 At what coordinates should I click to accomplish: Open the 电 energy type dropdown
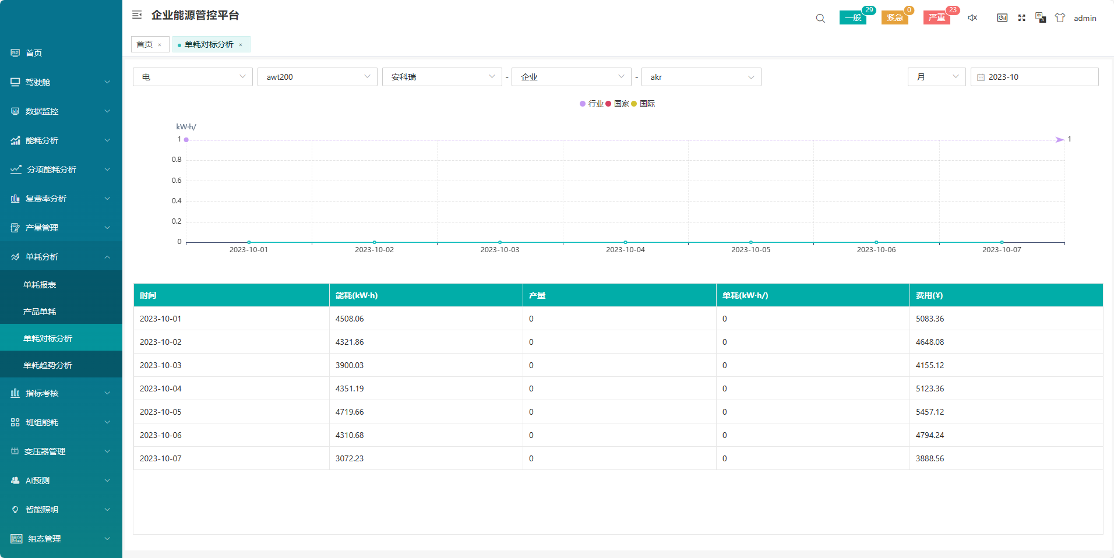tap(192, 77)
